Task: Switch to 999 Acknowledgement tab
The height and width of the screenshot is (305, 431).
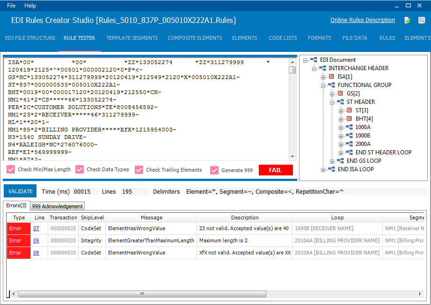Action: 57,206
